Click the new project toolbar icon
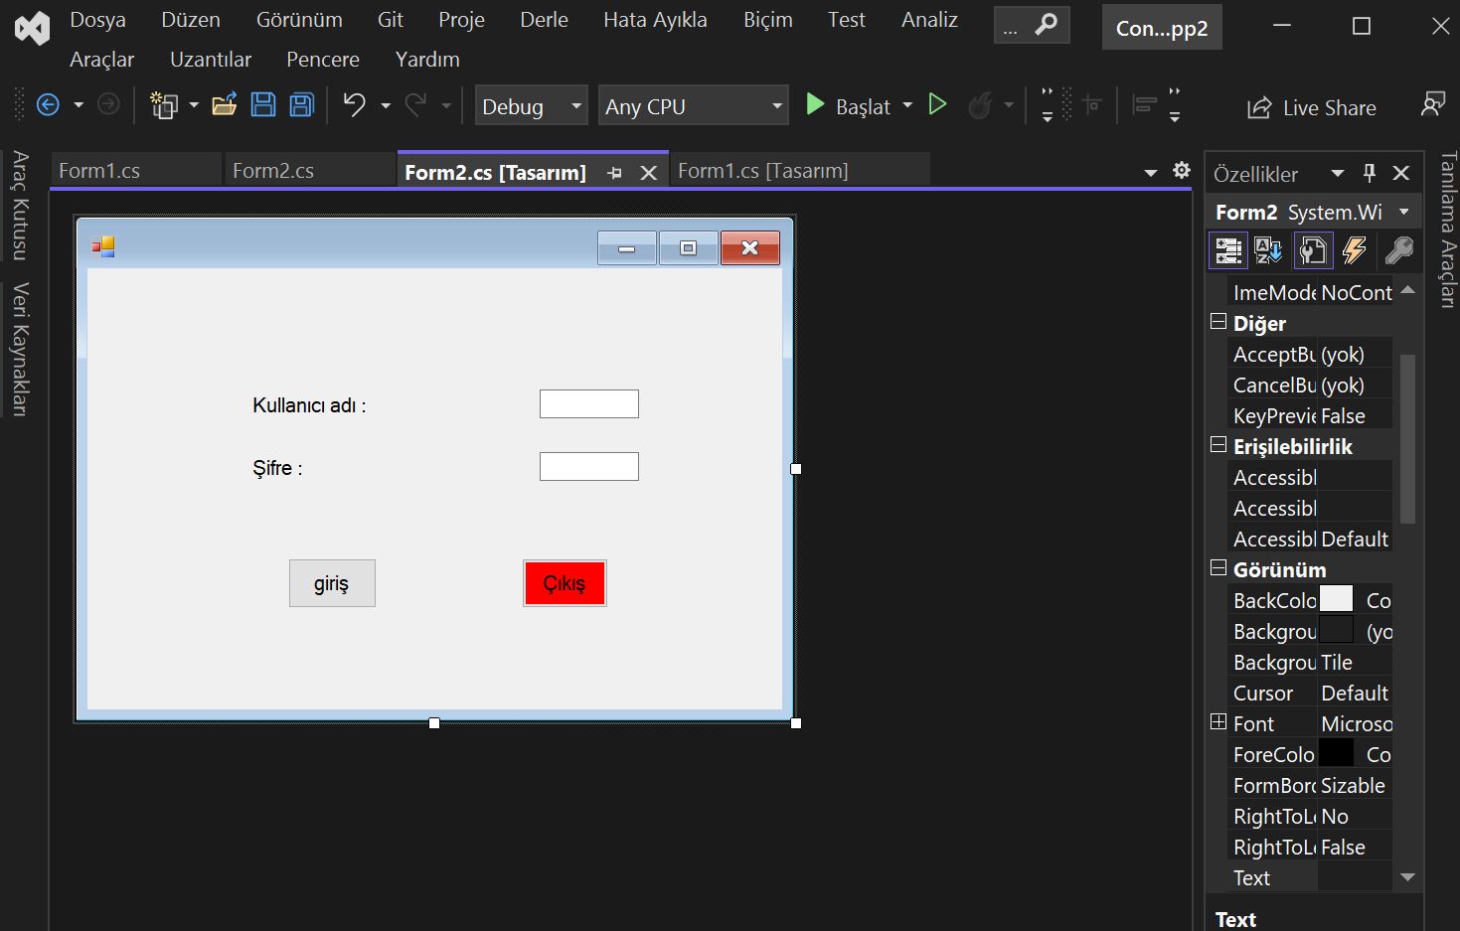 coord(163,104)
